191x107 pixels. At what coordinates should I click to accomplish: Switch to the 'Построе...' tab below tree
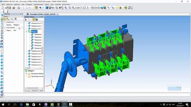click(x=28, y=91)
